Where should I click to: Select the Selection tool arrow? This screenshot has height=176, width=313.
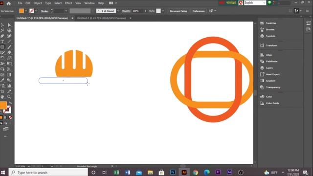click(2, 25)
